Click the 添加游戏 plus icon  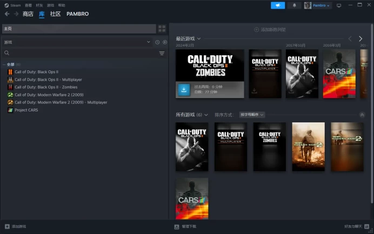coord(7,226)
